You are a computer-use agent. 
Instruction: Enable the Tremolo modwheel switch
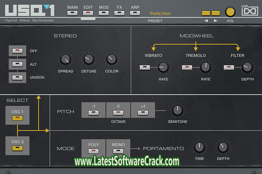(187, 67)
